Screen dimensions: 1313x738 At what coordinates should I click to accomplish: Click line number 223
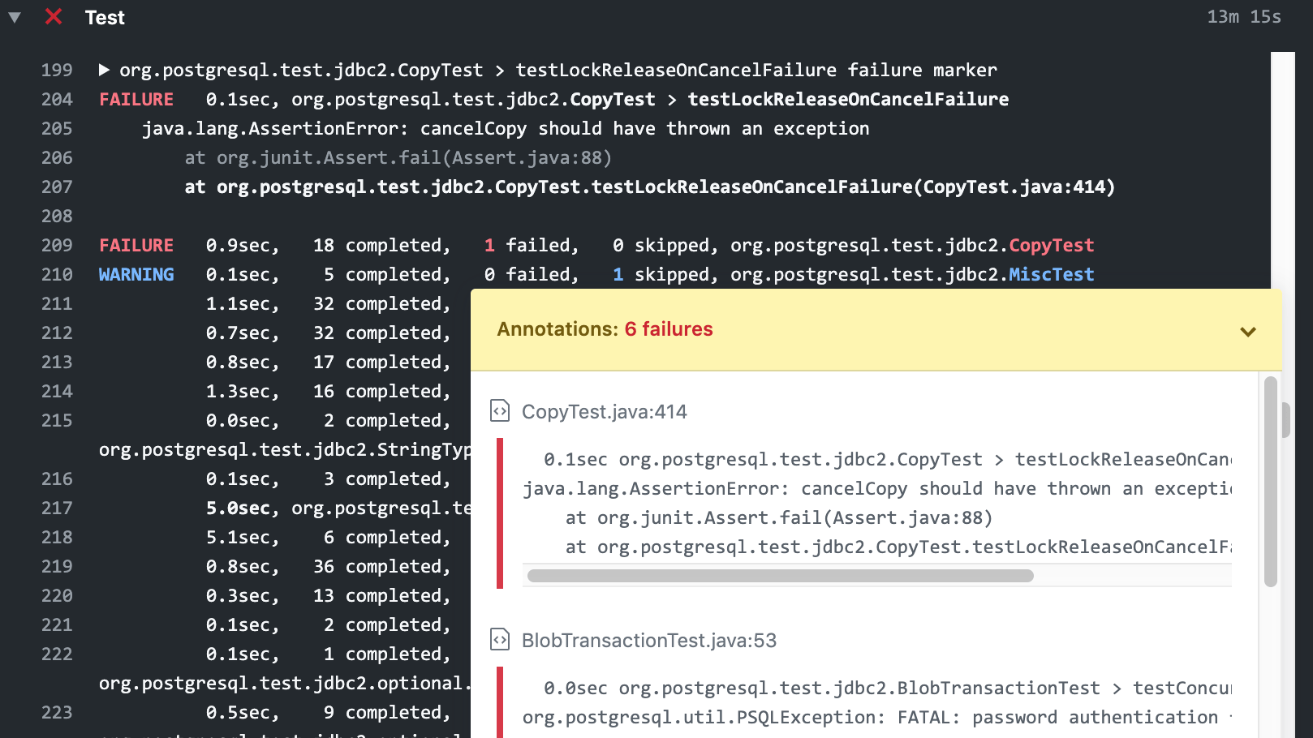pos(57,712)
